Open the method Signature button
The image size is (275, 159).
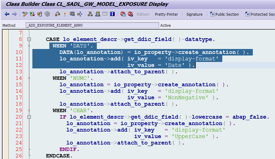pyautogui.click(x=194, y=14)
